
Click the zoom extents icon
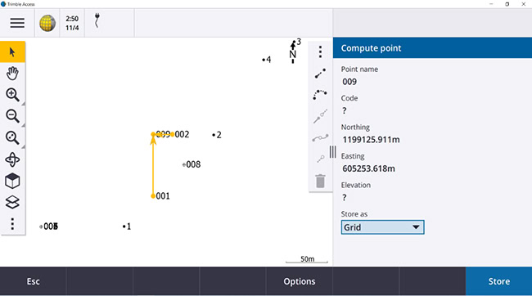(12, 137)
